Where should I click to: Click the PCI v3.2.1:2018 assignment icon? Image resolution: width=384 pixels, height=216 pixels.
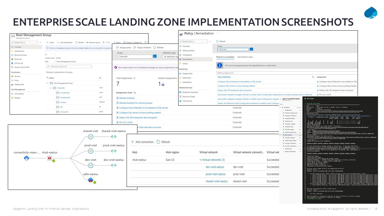point(118,122)
